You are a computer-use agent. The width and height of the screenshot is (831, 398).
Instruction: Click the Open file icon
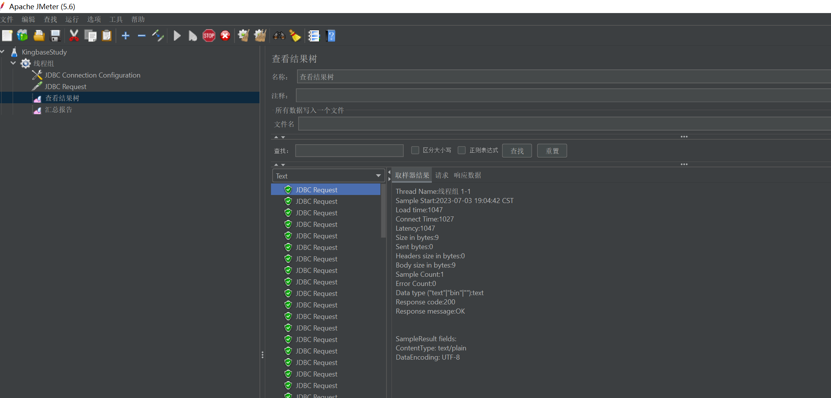tap(39, 36)
